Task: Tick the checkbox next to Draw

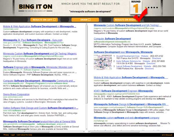Action: [89, 20]
